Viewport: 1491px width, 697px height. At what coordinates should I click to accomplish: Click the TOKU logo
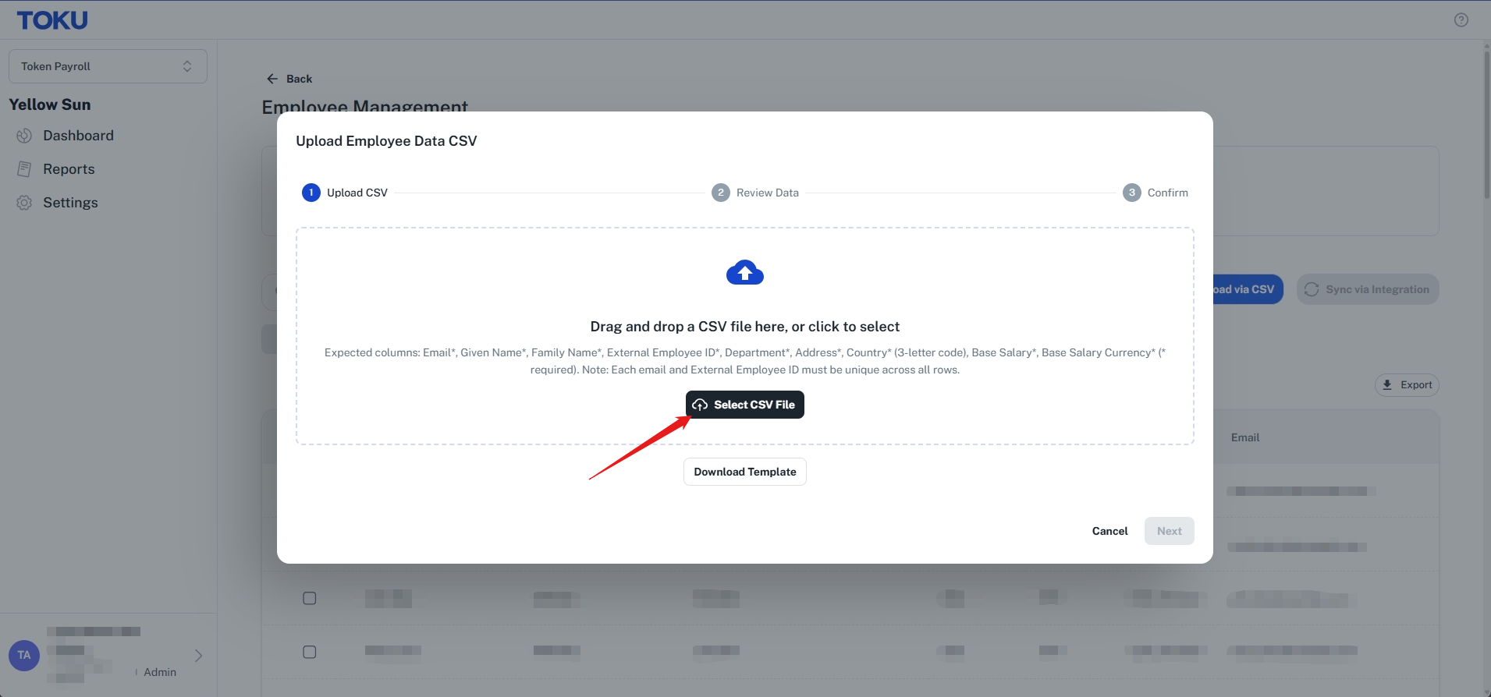[52, 20]
